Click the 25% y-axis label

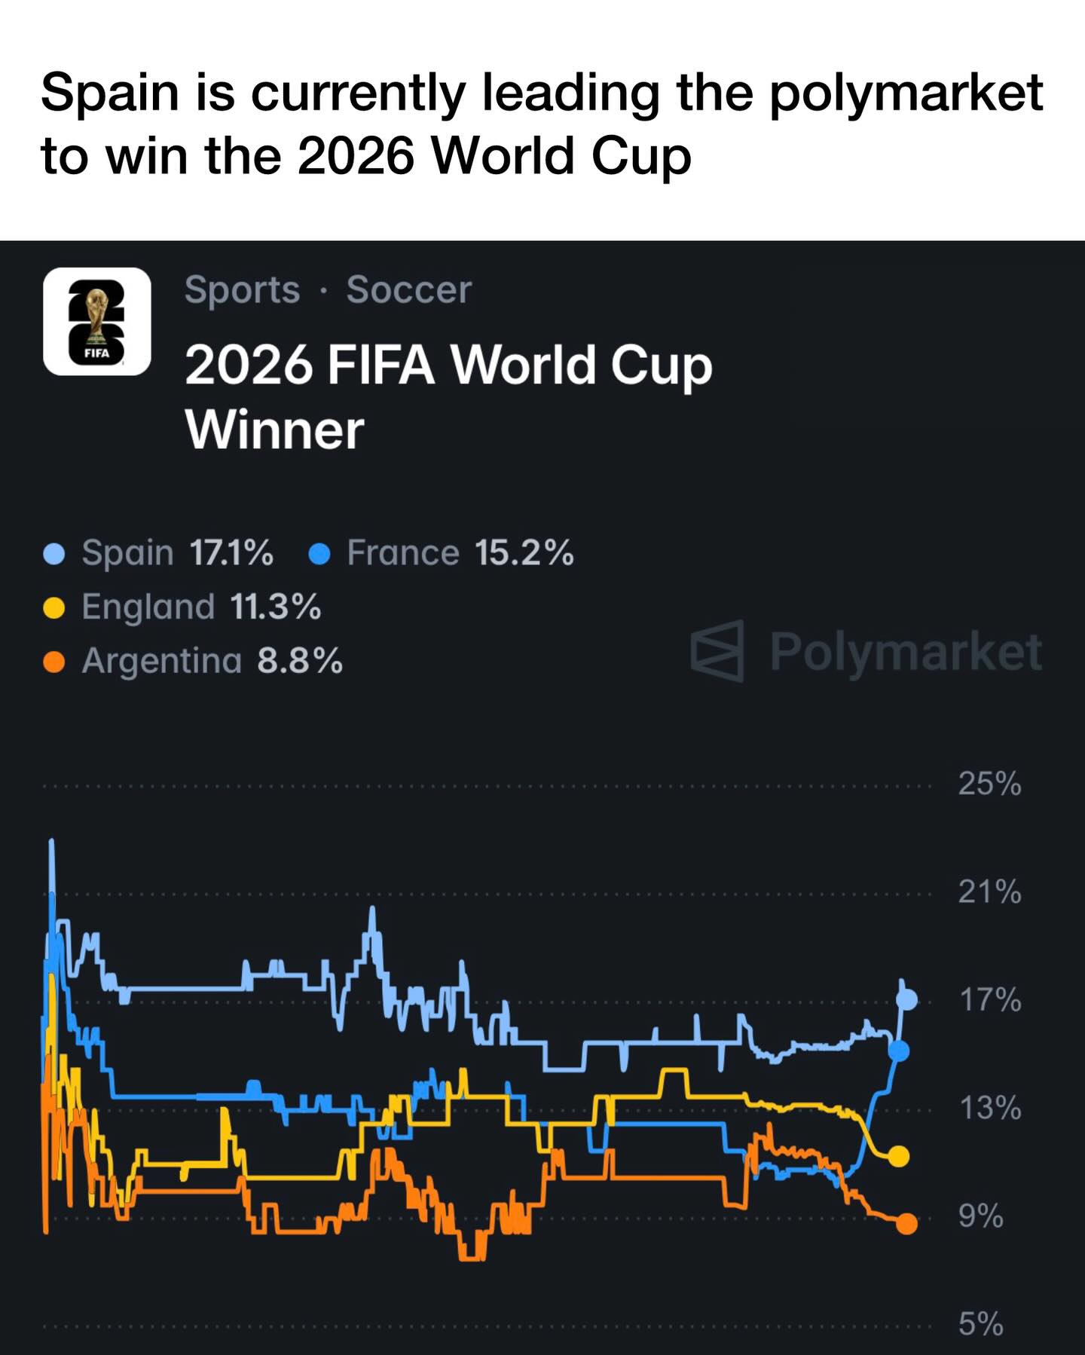(x=989, y=784)
